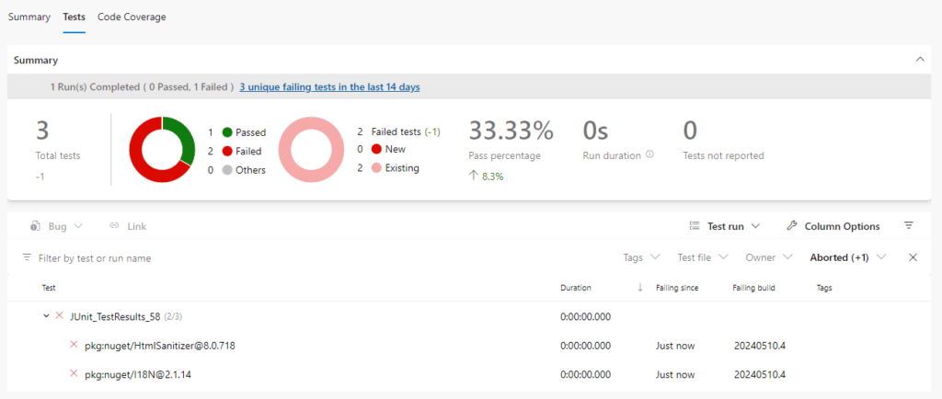Screen dimensions: 942x399
Task: Sort by the Test column header
Action: tap(49, 288)
